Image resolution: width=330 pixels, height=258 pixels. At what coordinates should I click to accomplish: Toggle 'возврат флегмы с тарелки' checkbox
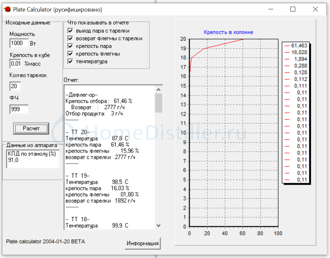tap(71, 39)
